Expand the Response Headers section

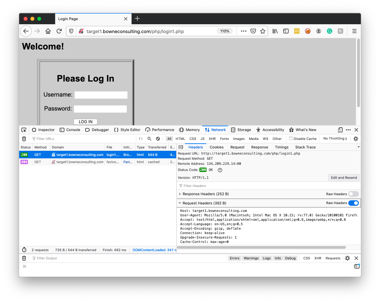coord(180,194)
